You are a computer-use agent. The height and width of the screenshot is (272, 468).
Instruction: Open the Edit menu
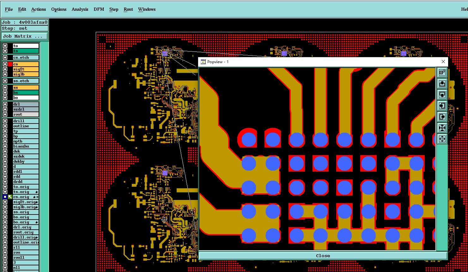[x=22, y=9]
